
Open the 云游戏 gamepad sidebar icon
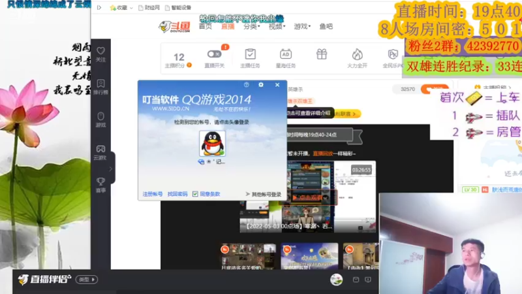pos(100,152)
